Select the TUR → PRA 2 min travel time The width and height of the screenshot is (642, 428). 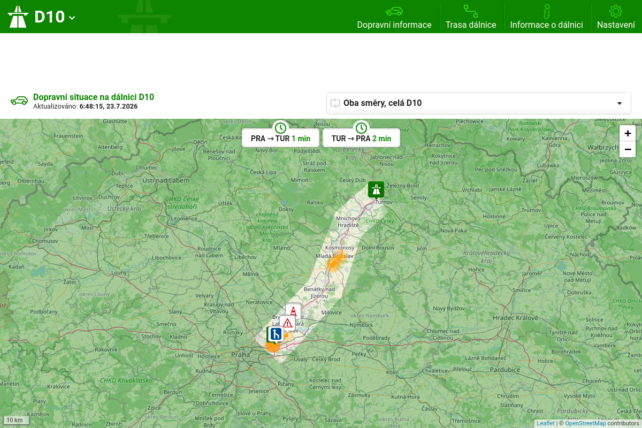361,138
